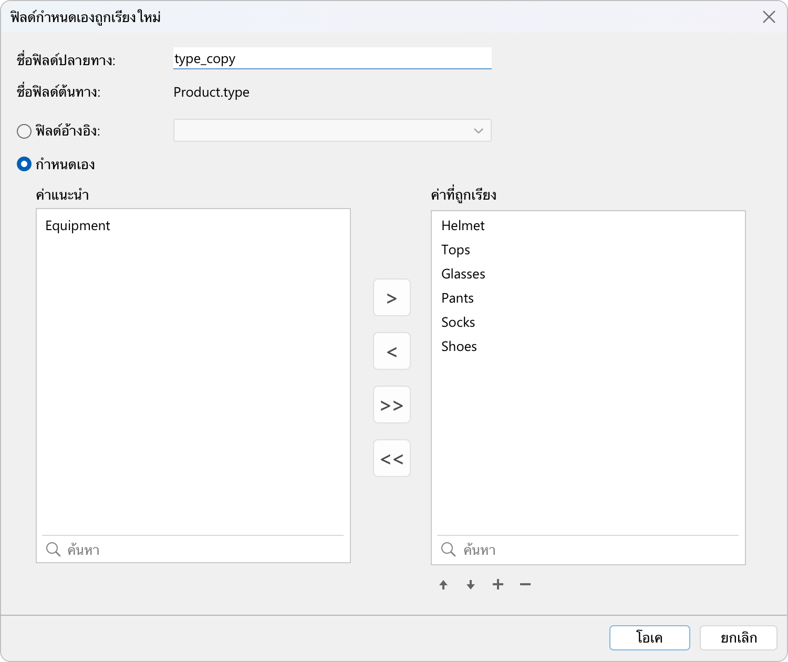
Task: Click the โอเค button
Action: (x=649, y=638)
